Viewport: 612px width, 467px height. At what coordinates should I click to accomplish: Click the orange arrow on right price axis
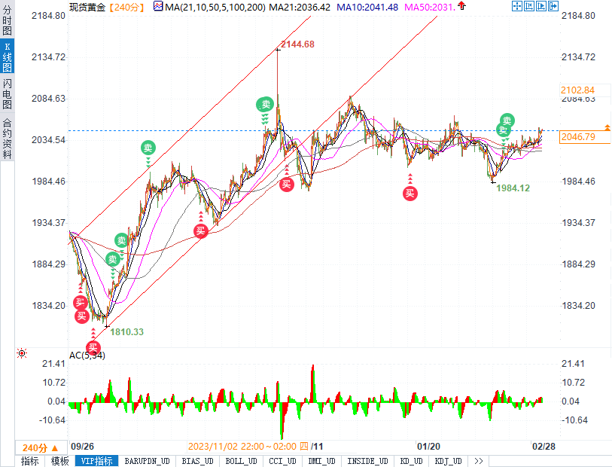pyautogui.click(x=607, y=127)
